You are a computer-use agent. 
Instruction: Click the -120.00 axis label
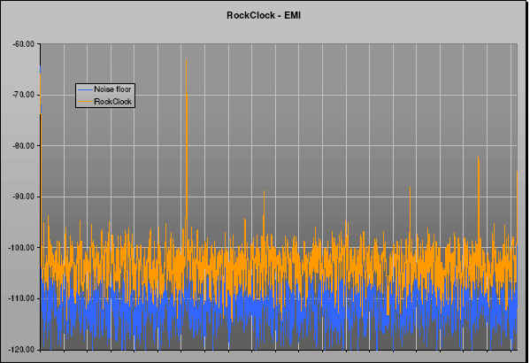[x=21, y=350]
